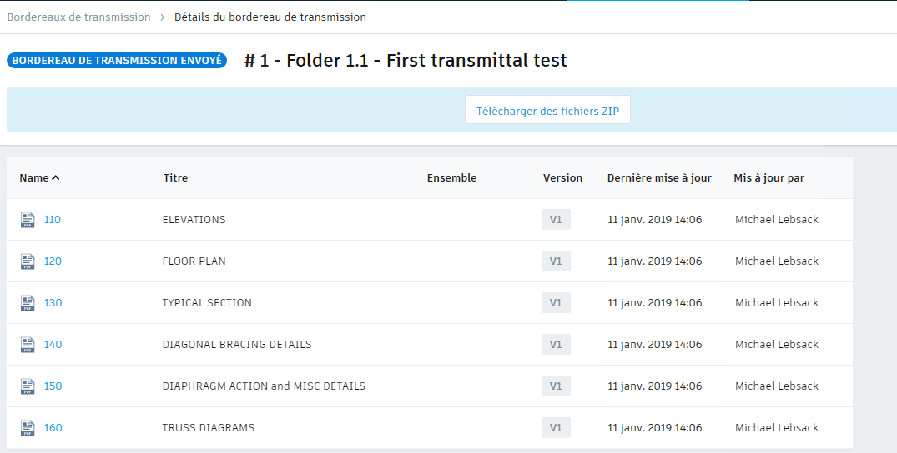Click the V1 badge for TRUSS DIAGRAMS
This screenshot has width=897, height=453.
(x=556, y=428)
